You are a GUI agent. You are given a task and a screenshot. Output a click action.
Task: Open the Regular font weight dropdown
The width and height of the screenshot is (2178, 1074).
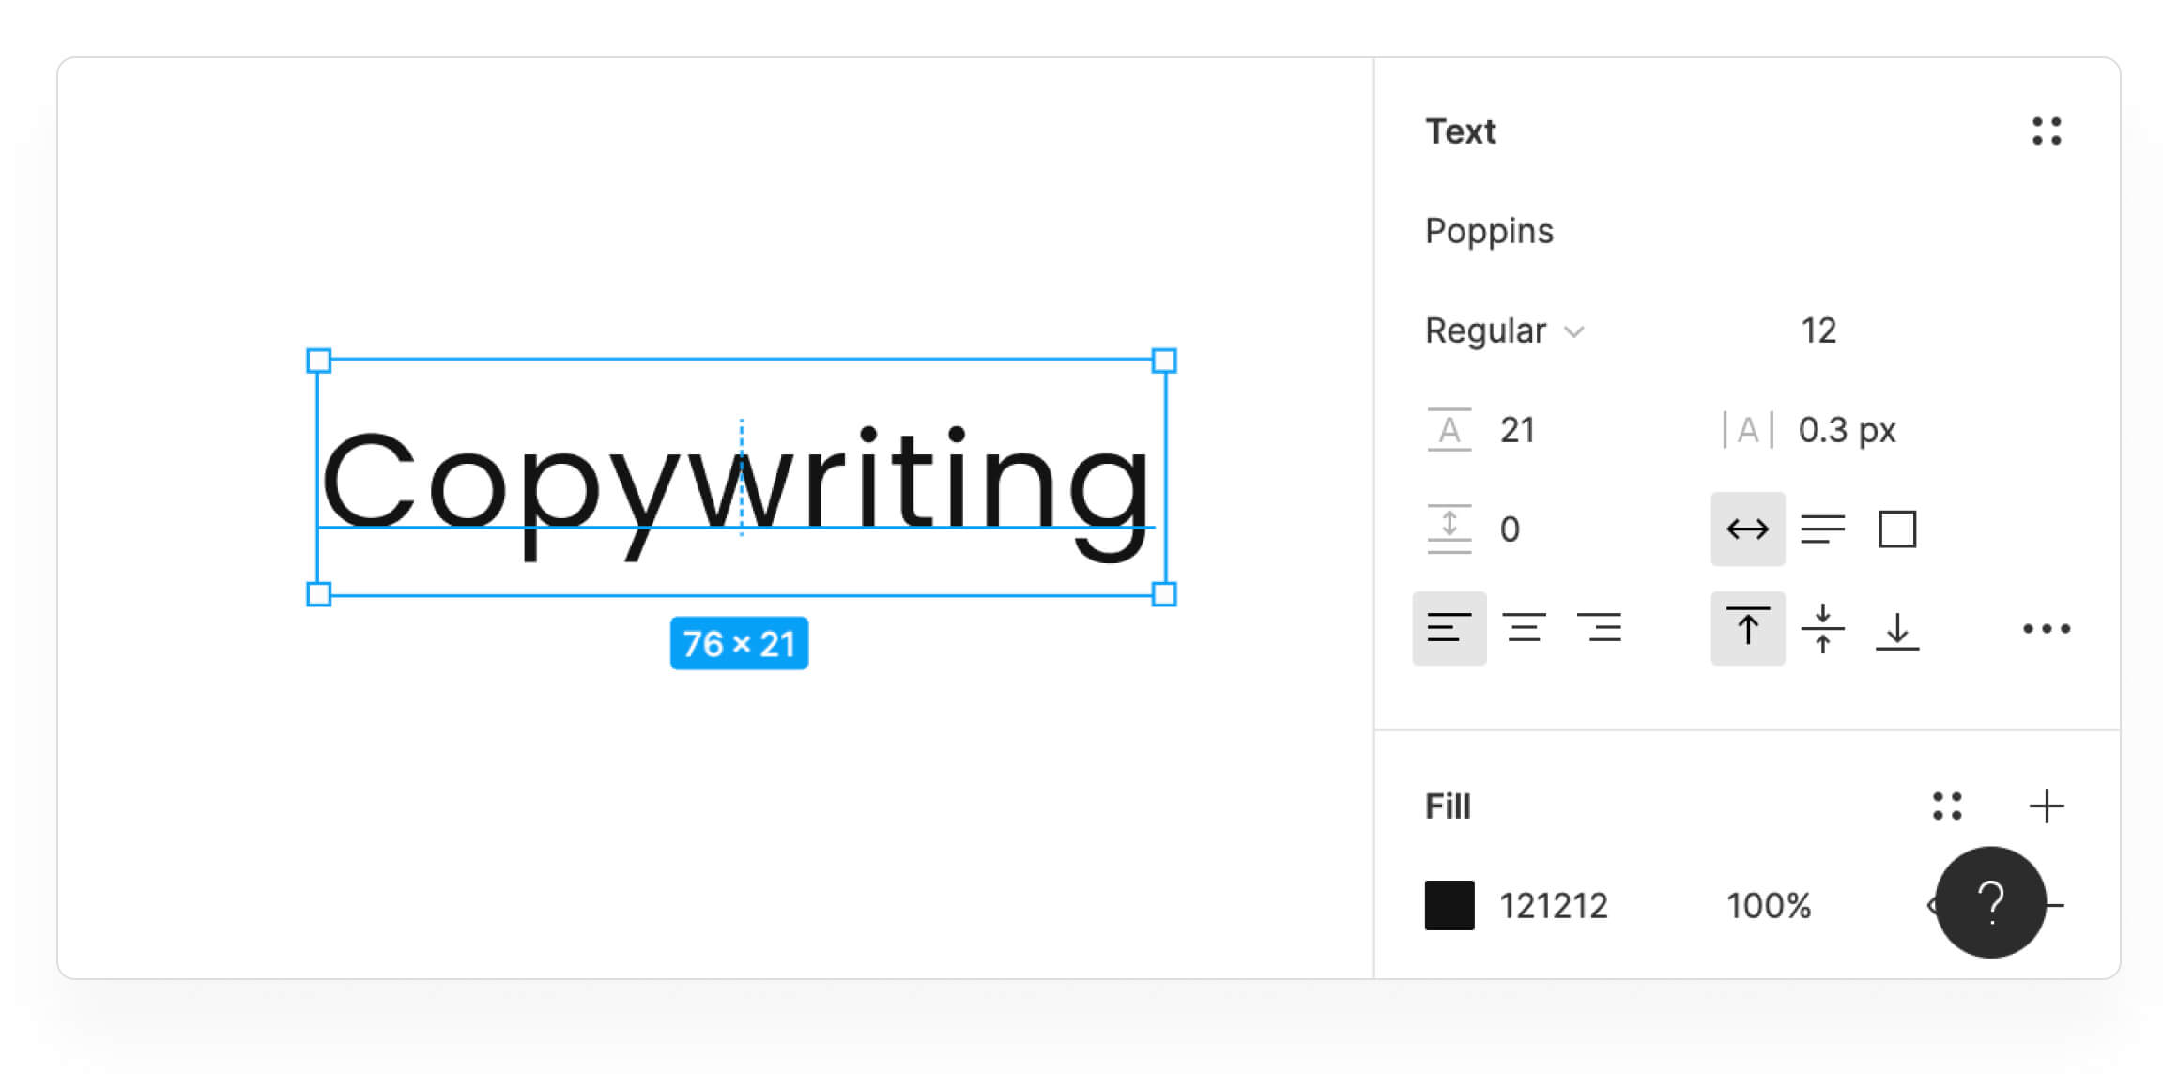pyautogui.click(x=1504, y=331)
